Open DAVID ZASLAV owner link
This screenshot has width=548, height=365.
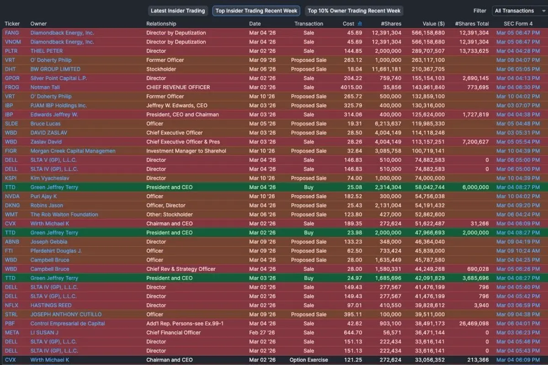tap(48, 133)
